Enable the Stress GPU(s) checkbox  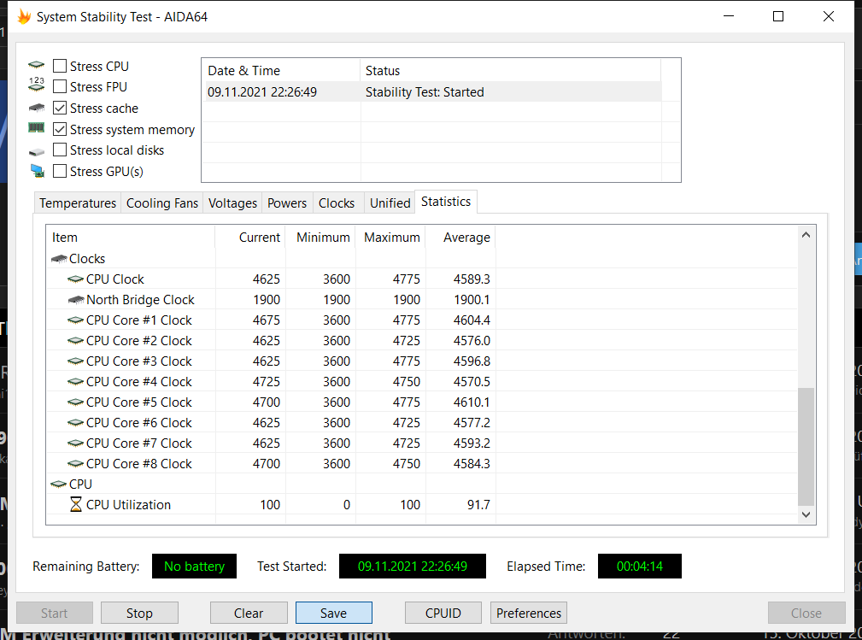click(60, 171)
